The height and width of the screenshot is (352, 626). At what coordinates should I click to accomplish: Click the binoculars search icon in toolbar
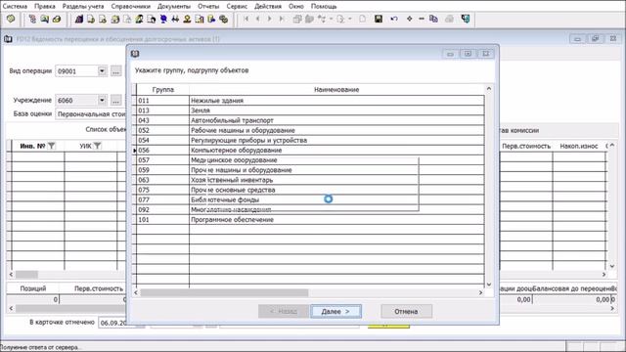[x=175, y=19]
